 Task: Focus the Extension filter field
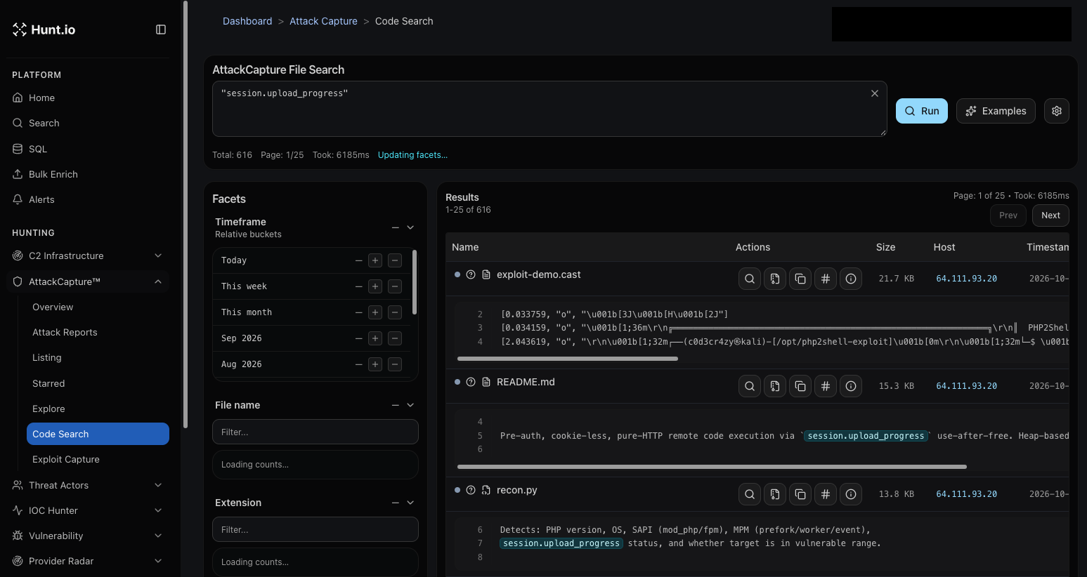(x=315, y=529)
